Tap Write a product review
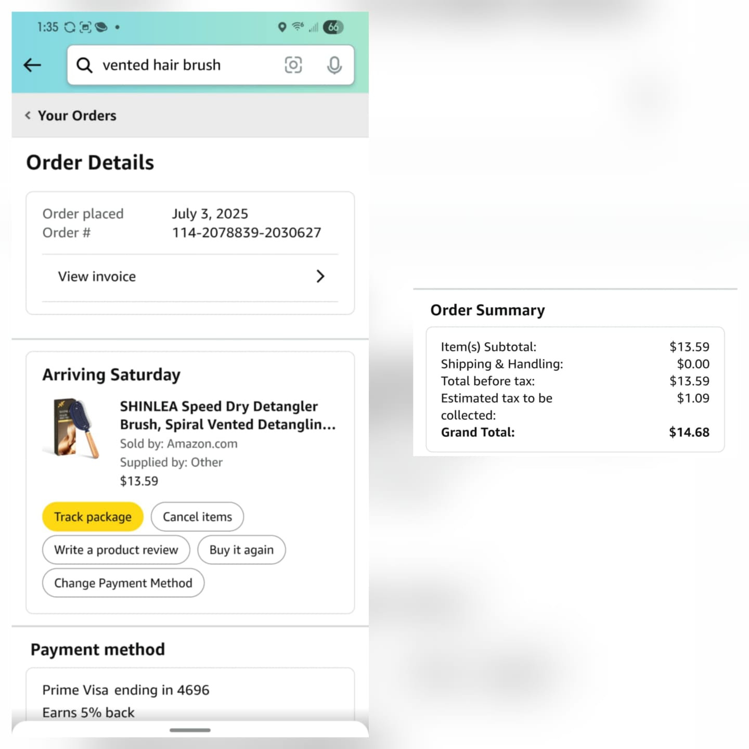 [x=116, y=550]
